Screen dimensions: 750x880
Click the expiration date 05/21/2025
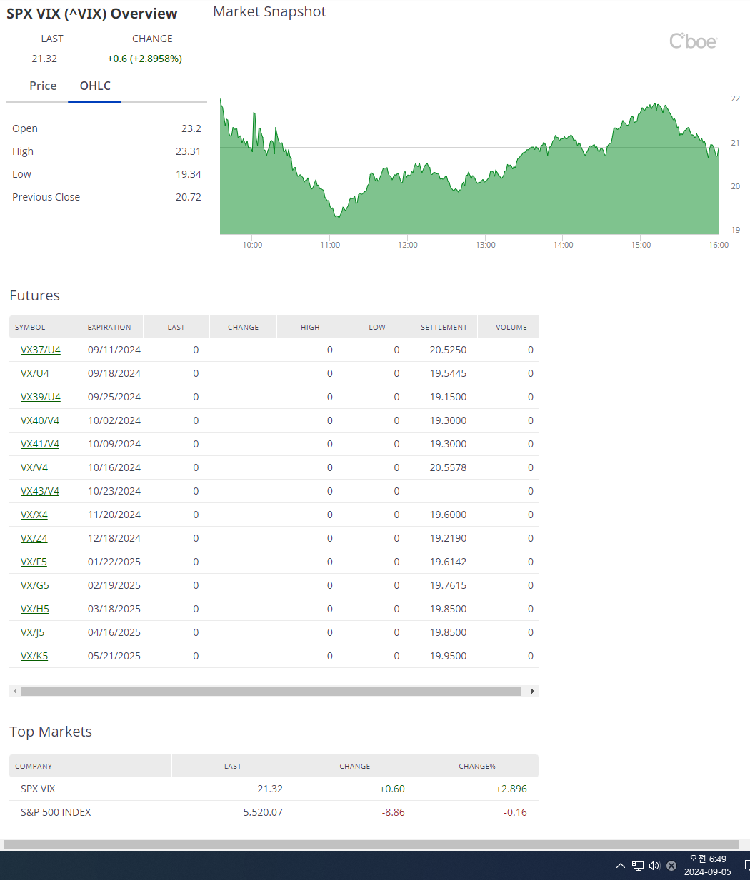tap(114, 656)
